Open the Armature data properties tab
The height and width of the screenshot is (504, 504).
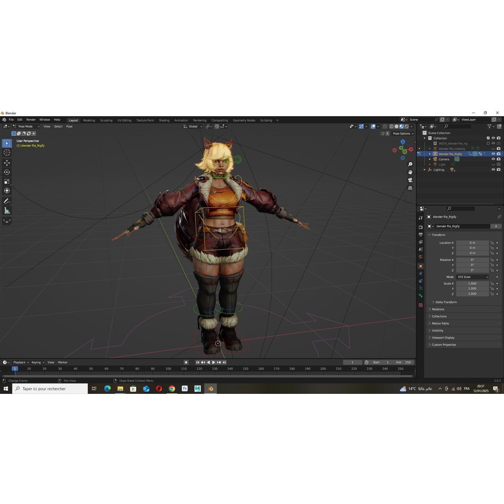pos(420,288)
